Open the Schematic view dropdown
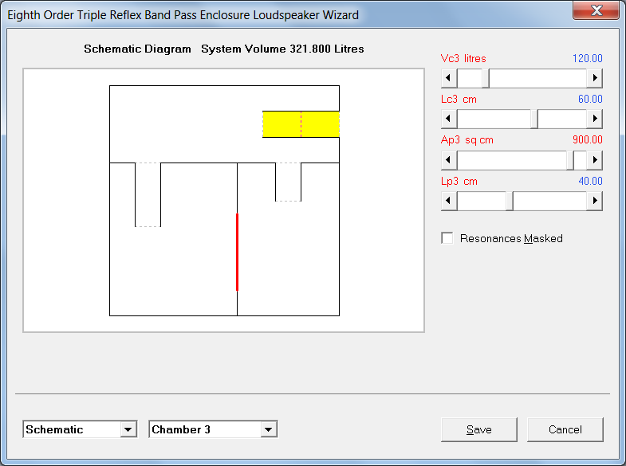The image size is (626, 466). point(128,429)
